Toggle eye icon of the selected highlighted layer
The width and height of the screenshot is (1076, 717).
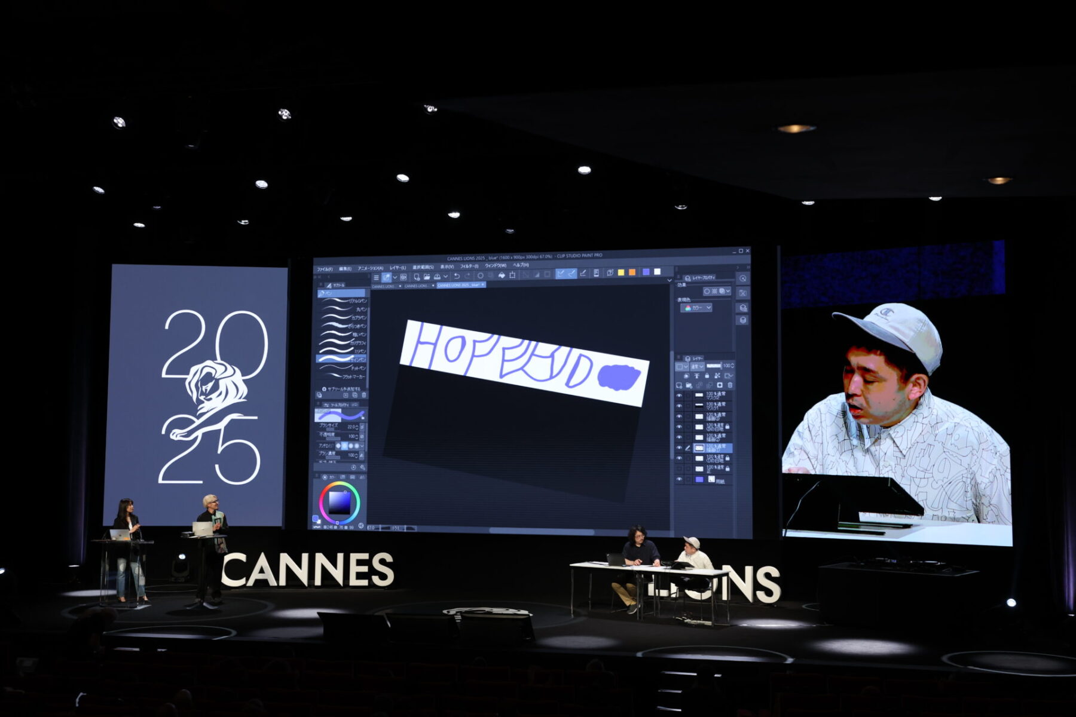[679, 448]
